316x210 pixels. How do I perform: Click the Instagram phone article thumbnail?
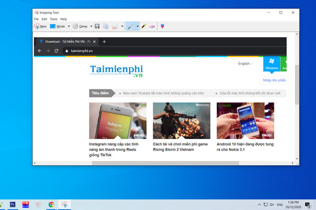click(117, 121)
